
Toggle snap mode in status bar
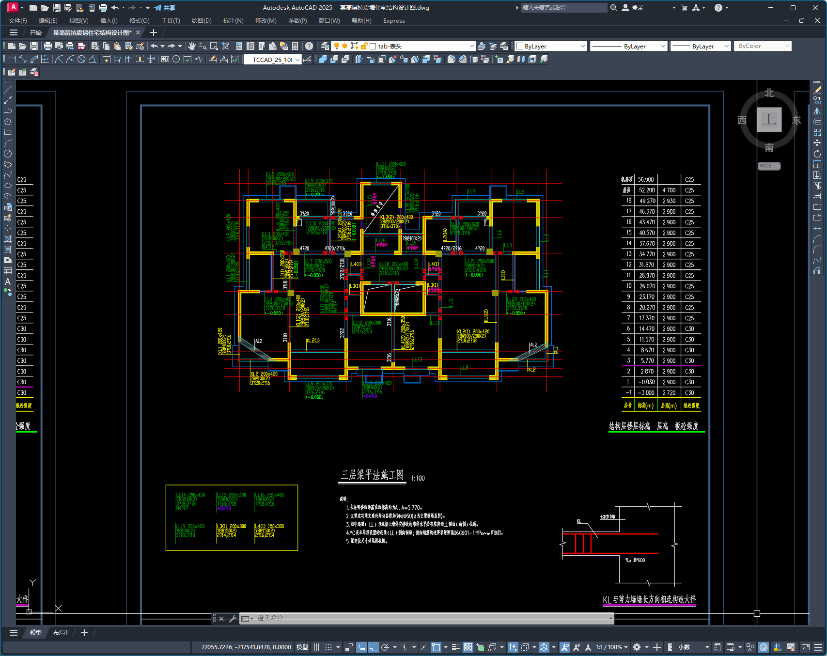coord(328,647)
